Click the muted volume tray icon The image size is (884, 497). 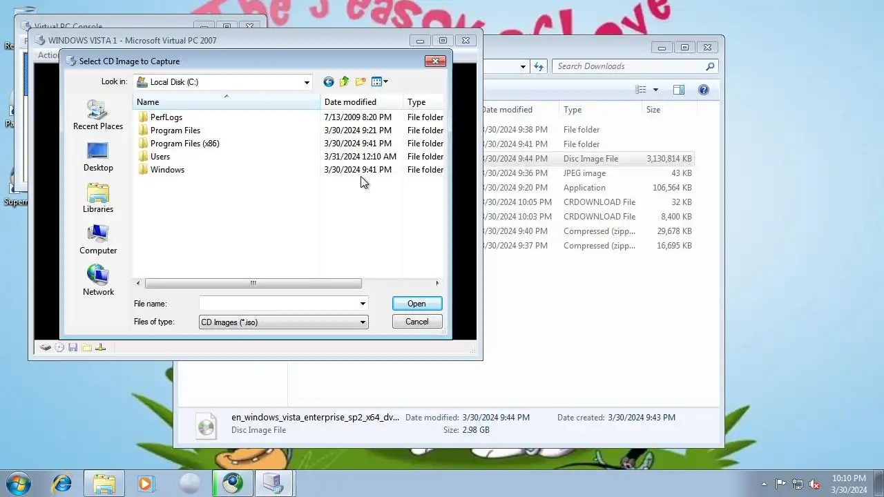pos(815,484)
